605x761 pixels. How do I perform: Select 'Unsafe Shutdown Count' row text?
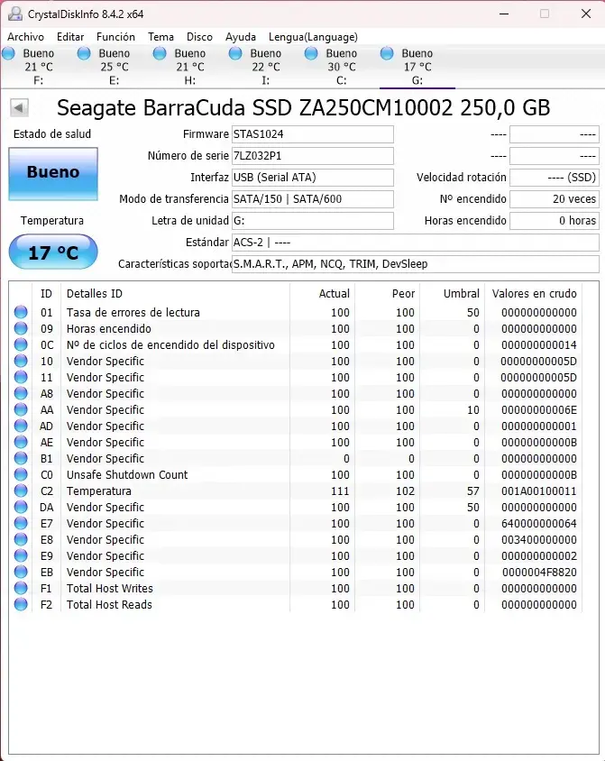[x=127, y=474]
